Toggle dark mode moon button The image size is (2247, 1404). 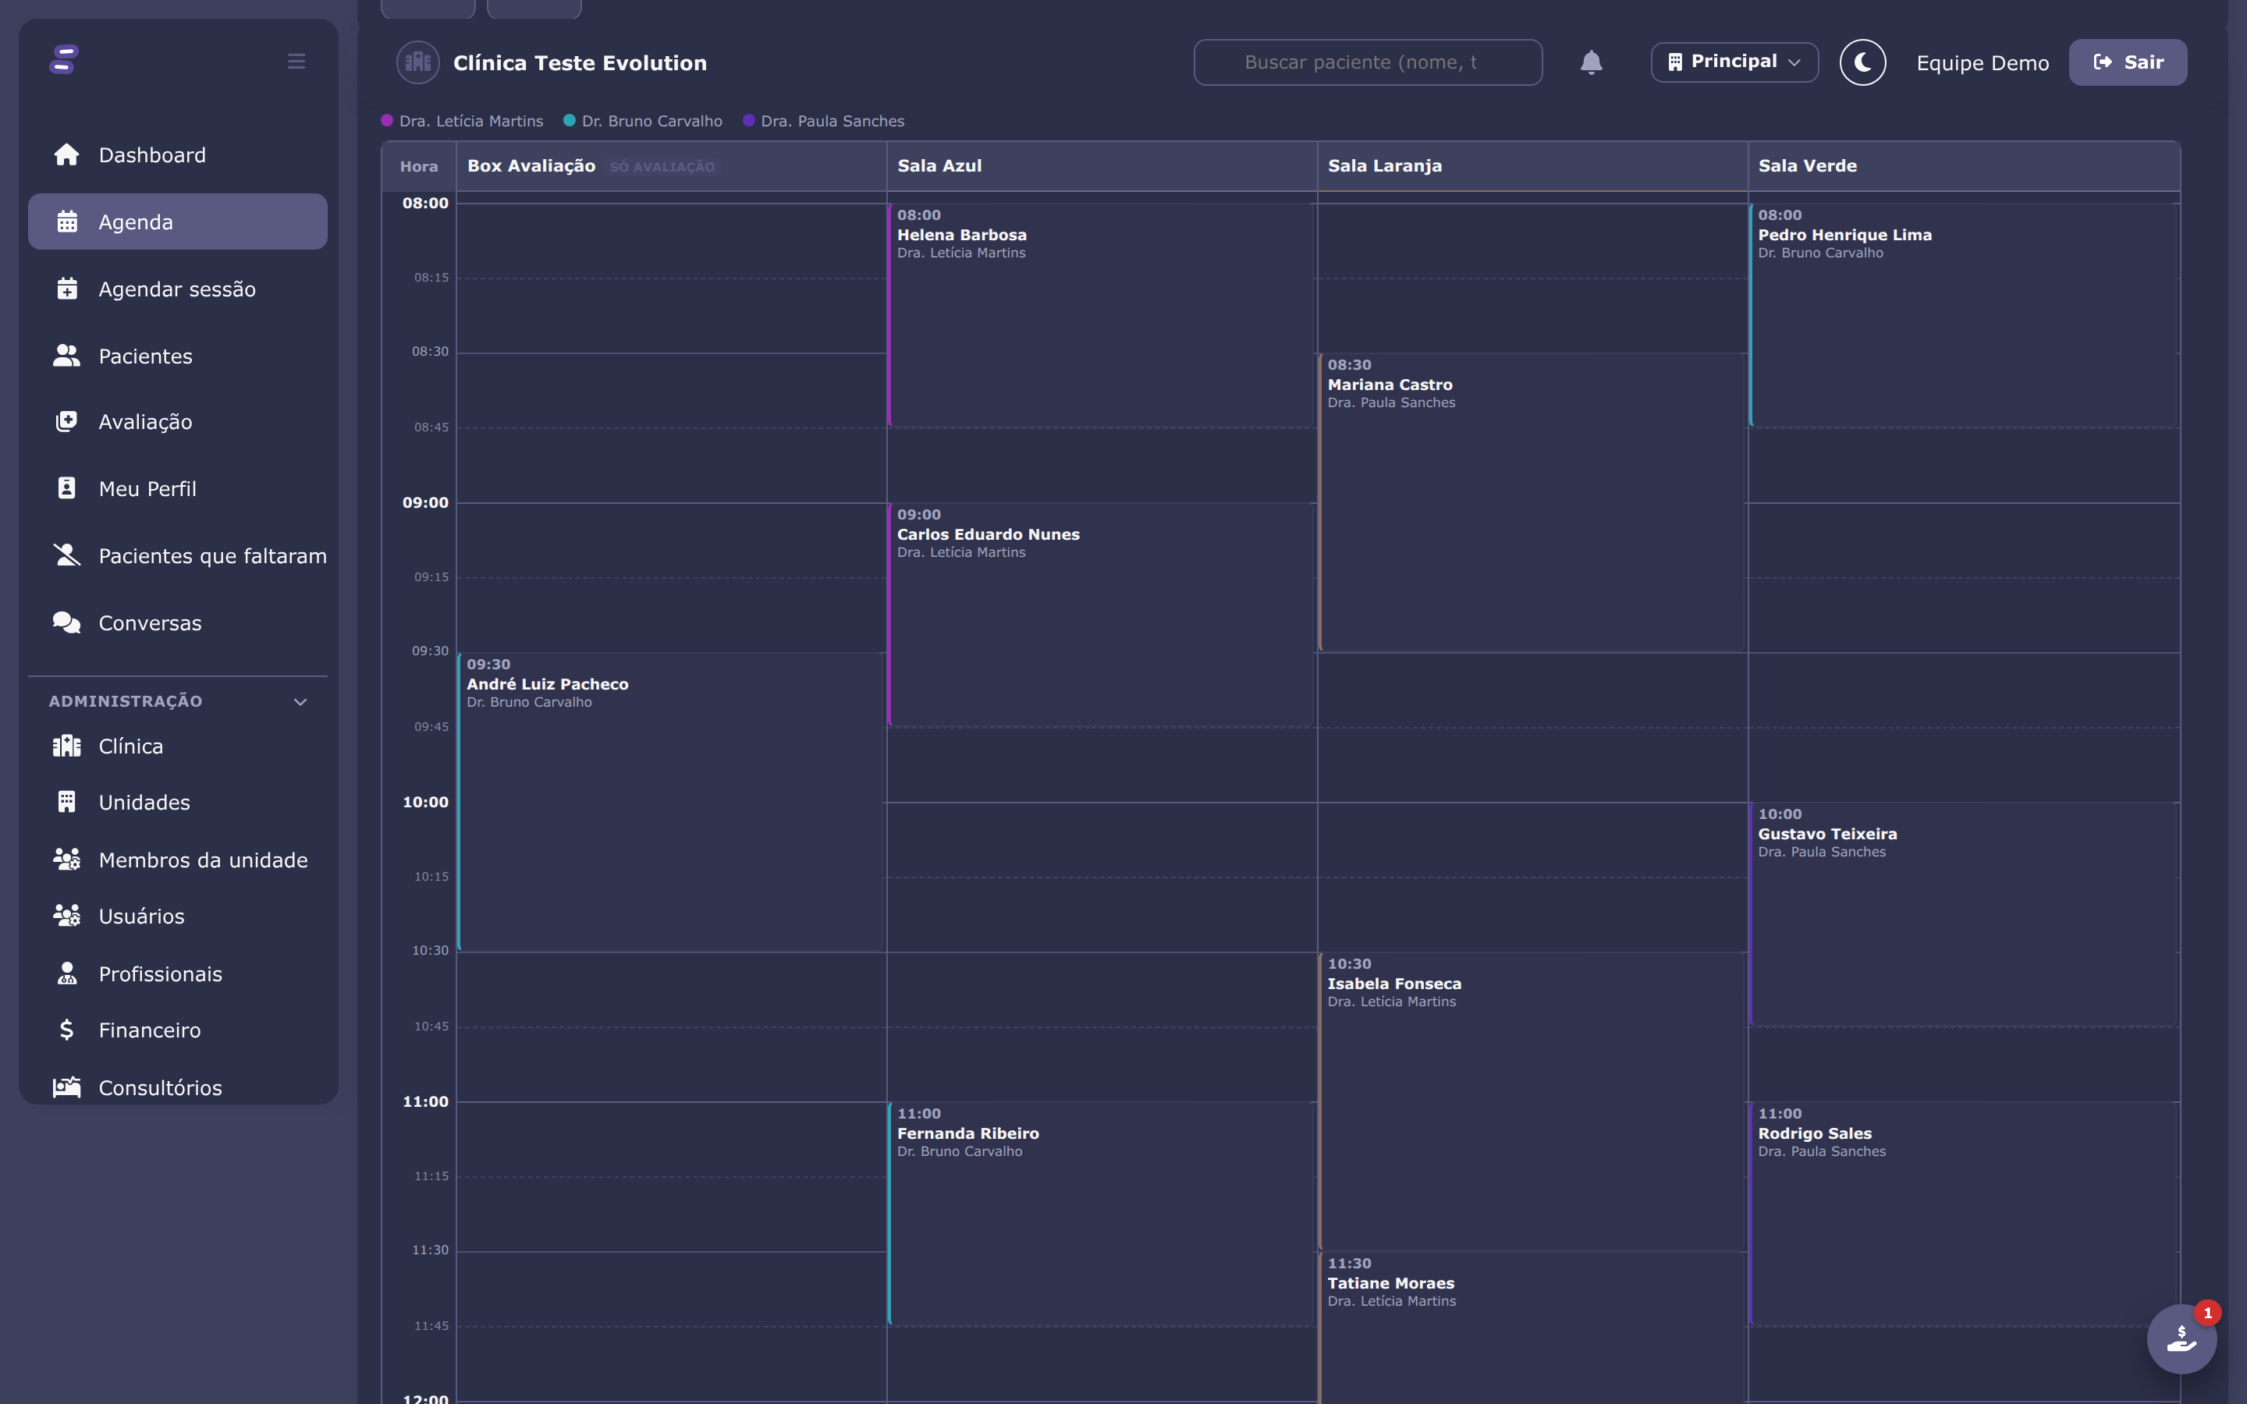click(x=1862, y=62)
